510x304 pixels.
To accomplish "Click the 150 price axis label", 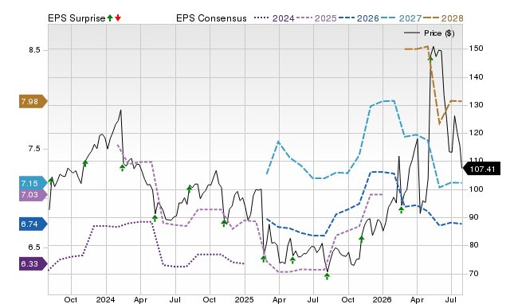I will coord(476,49).
